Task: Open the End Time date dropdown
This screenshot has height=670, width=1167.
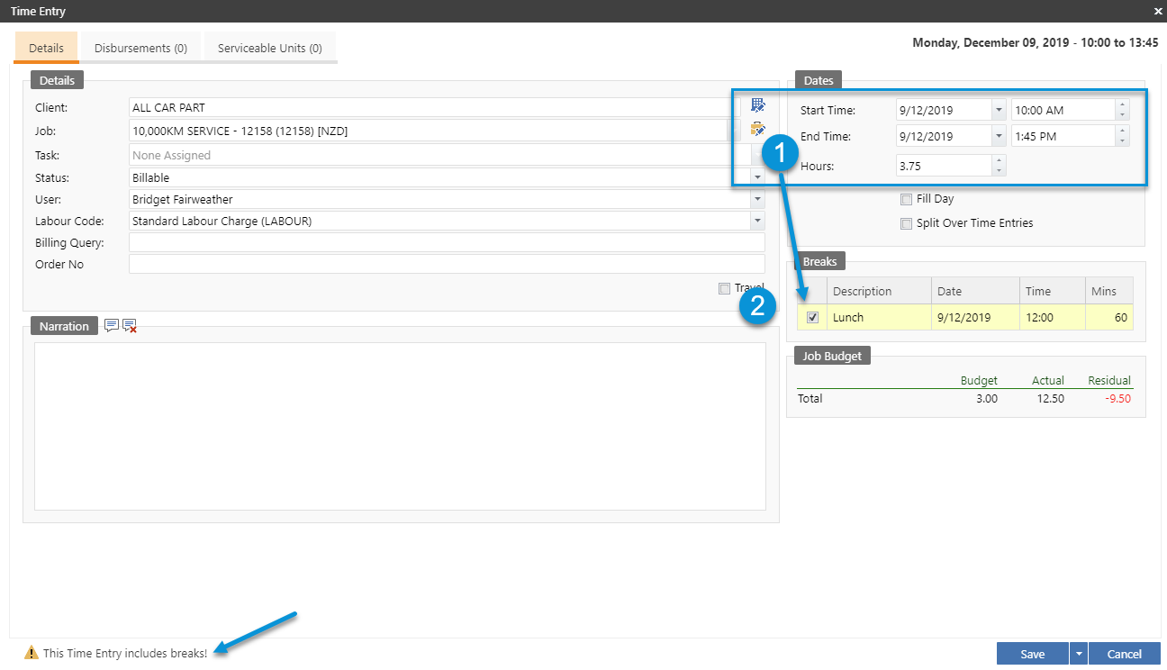Action: (x=998, y=136)
